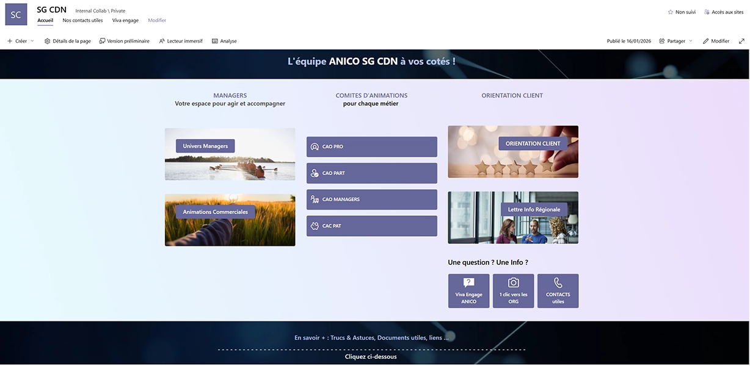750x366 pixels.
Task: Expand page to full screen view
Action: pos(741,41)
